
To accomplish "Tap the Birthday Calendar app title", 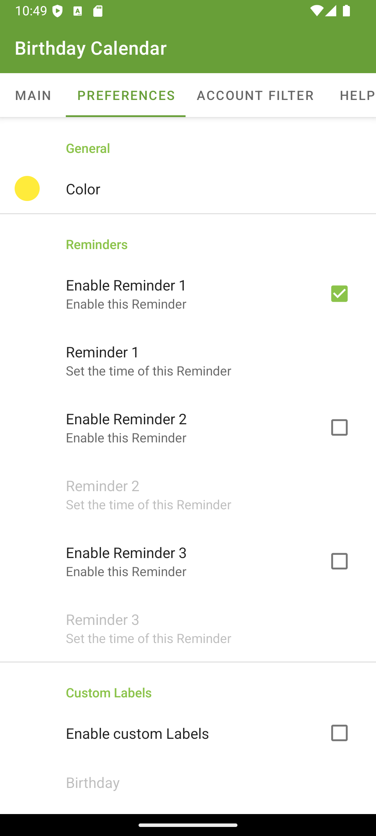I will (91, 48).
